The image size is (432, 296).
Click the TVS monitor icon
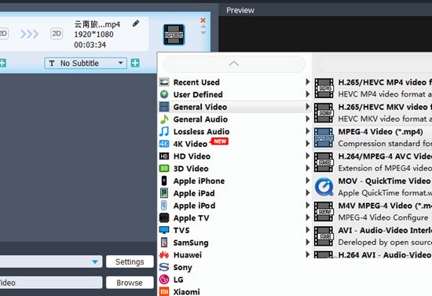tap(164, 230)
